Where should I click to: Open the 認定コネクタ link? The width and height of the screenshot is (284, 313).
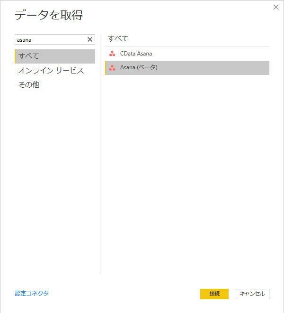tap(32, 293)
